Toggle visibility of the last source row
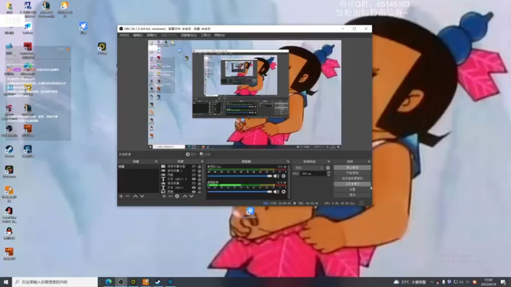The width and height of the screenshot is (511, 287). 194,192
